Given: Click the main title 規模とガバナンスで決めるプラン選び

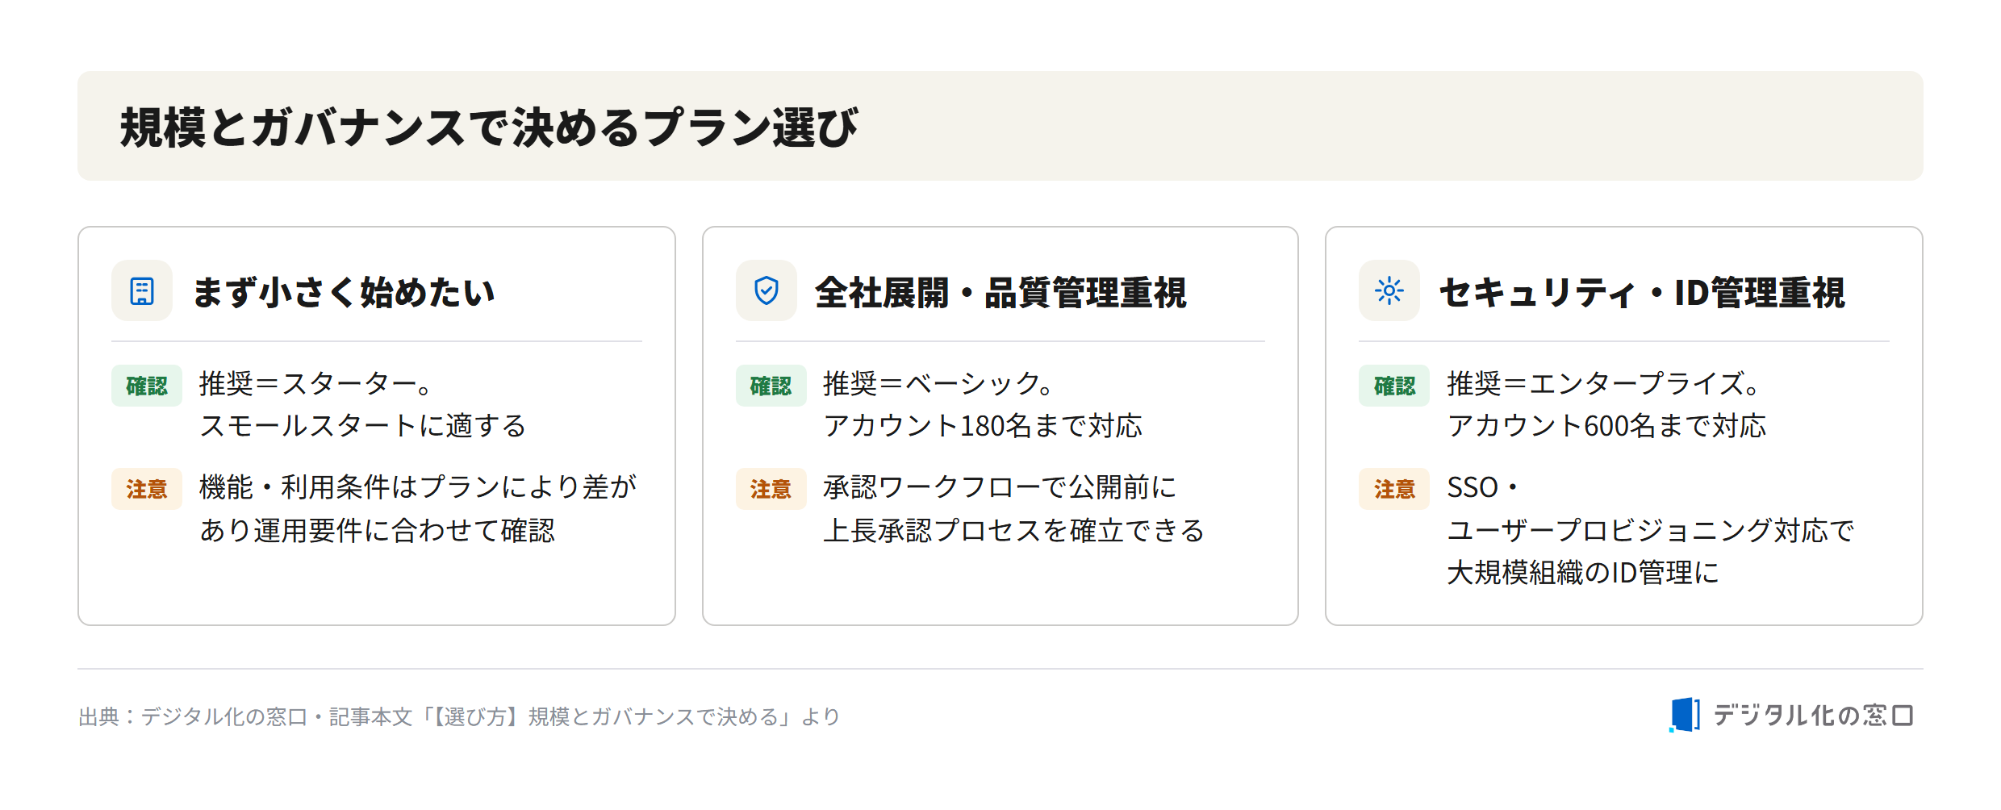Looking at the screenshot, I should tap(489, 127).
